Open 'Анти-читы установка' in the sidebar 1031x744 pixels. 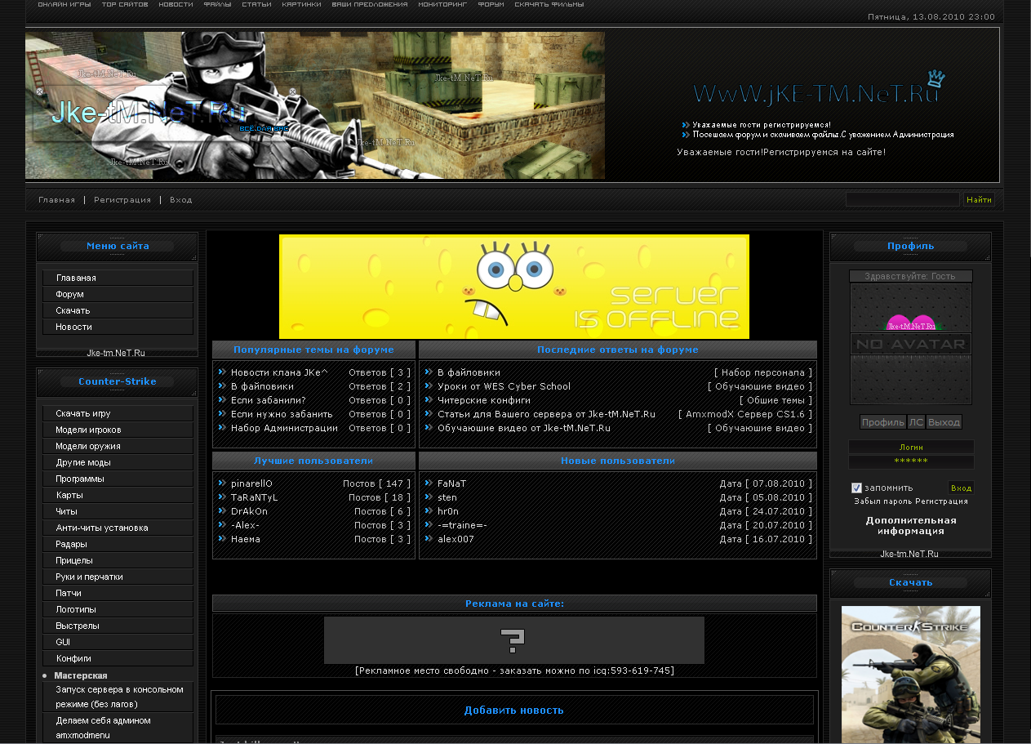(118, 528)
